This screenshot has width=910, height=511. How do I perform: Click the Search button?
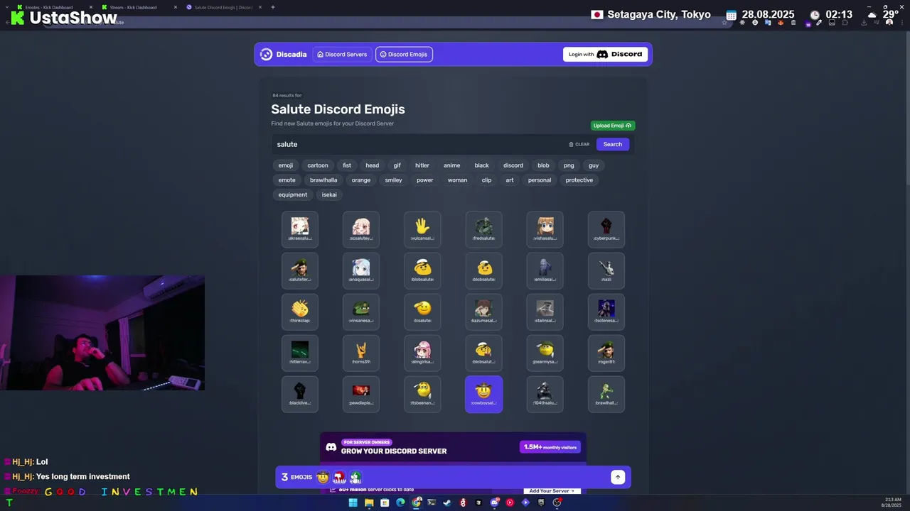tap(612, 144)
